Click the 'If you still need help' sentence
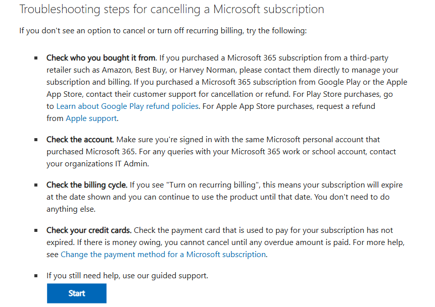435x307 pixels. click(127, 276)
